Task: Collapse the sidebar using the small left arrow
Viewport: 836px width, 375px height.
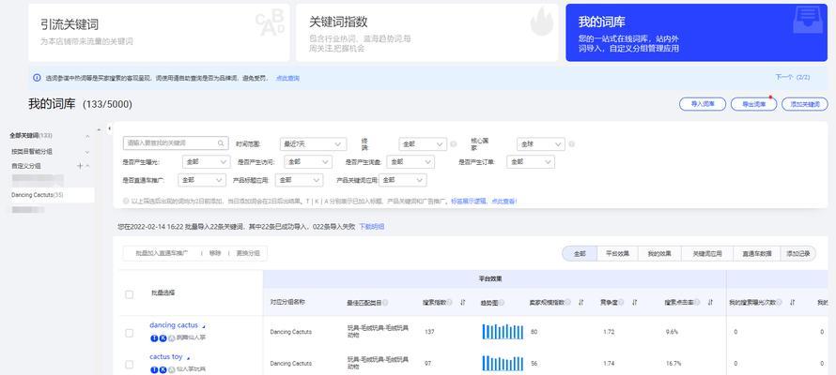Action: point(109,128)
